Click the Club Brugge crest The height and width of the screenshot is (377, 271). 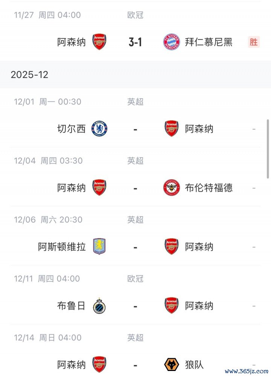[x=99, y=306]
